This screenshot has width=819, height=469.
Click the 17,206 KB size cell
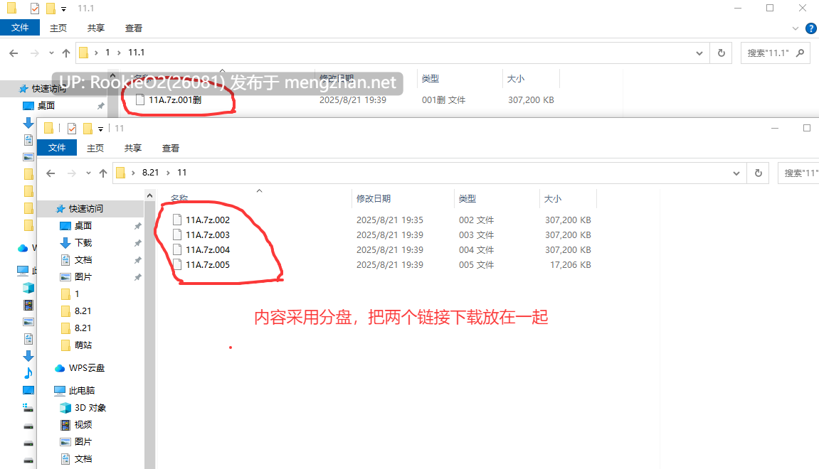[x=571, y=265]
